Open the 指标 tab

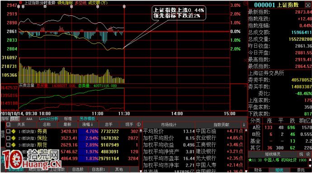pos(5,119)
